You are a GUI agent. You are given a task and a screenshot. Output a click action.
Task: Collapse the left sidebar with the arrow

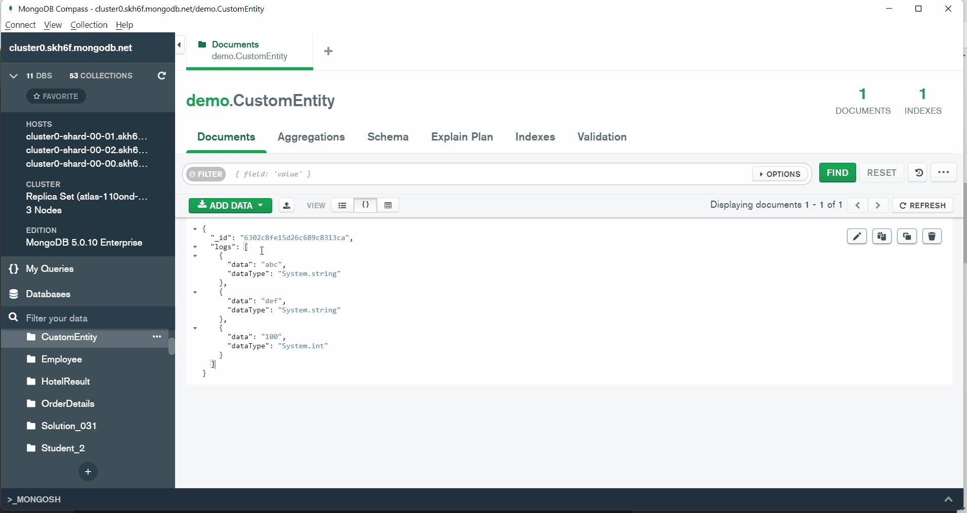click(180, 44)
